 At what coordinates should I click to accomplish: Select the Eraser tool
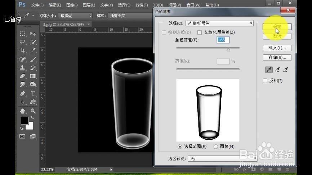point(22,76)
